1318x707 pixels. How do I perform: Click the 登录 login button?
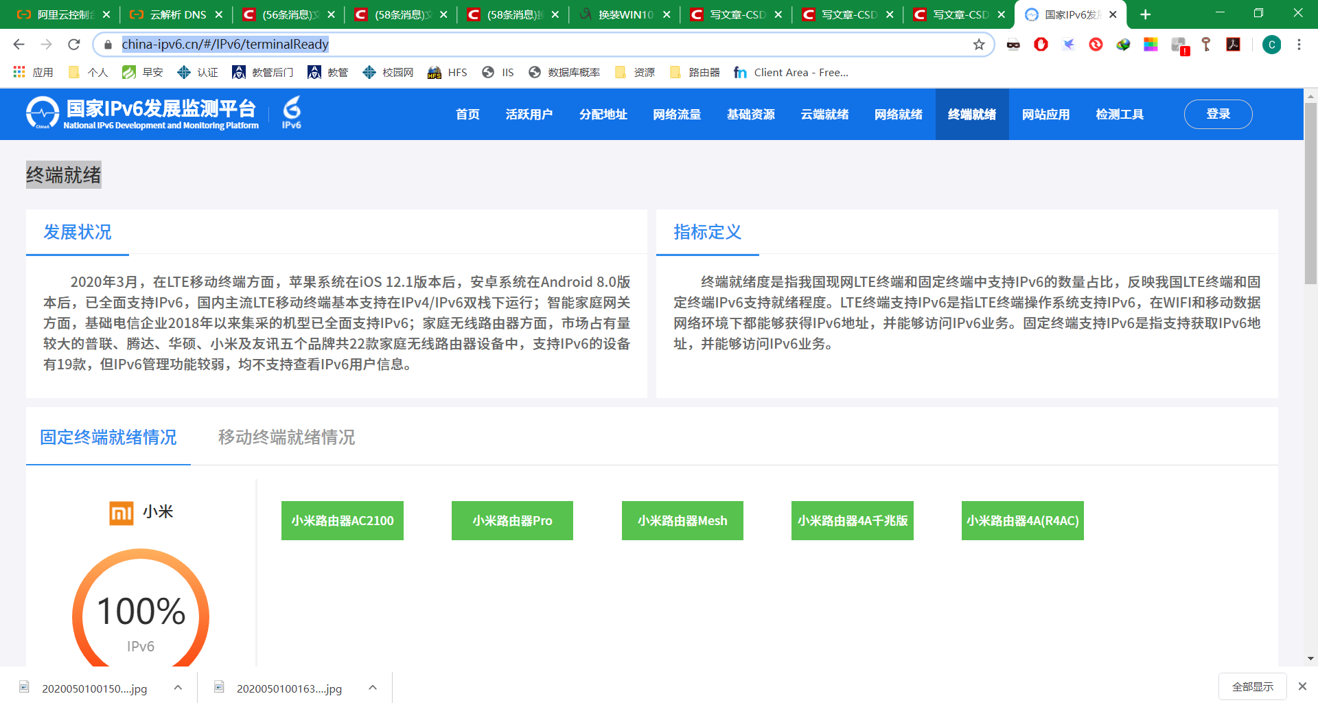pyautogui.click(x=1218, y=114)
